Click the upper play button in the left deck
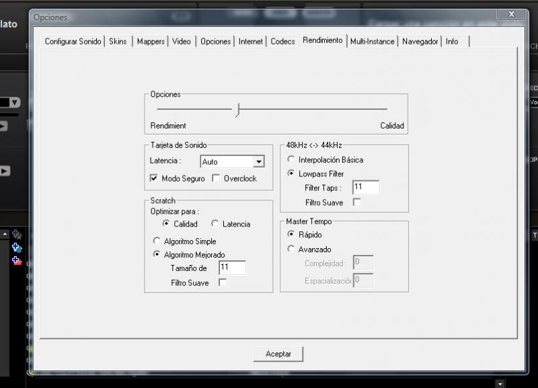538x388 pixels. coord(3,126)
